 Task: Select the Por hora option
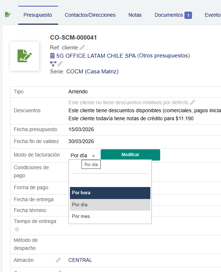pos(110,193)
